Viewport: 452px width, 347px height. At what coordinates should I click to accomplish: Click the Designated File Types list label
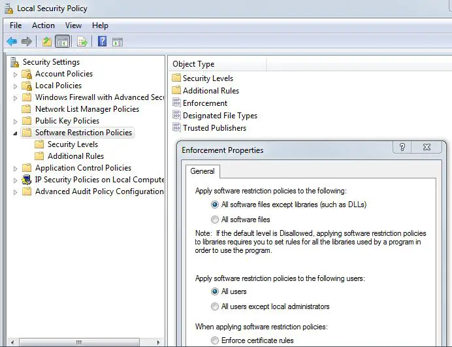220,116
